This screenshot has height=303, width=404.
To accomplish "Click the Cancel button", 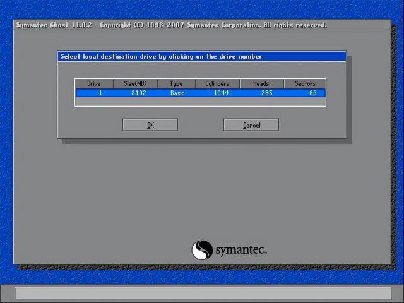I will 251,125.
